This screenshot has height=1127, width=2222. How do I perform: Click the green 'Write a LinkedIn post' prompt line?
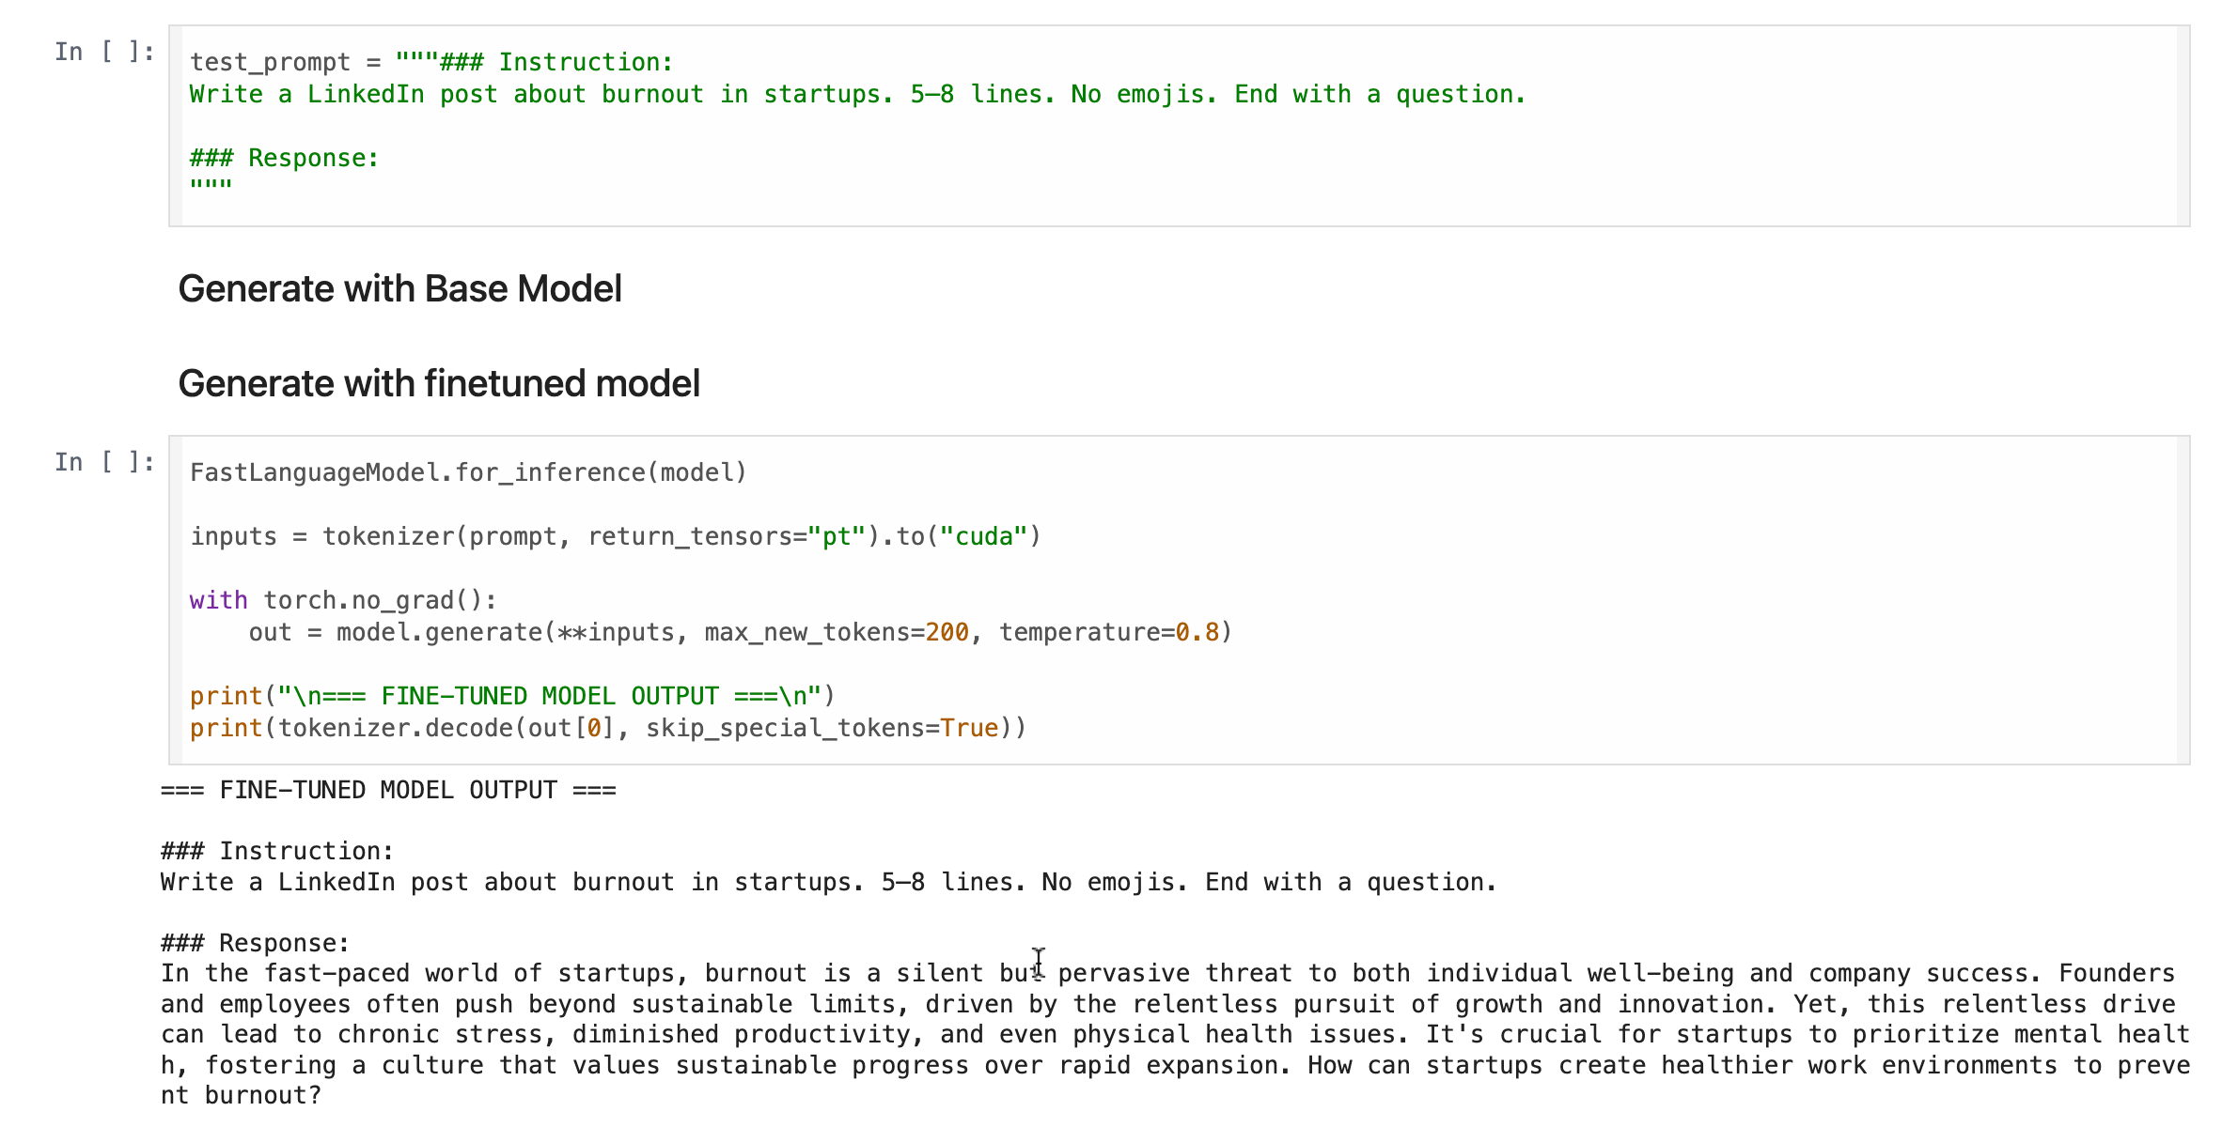point(856,95)
